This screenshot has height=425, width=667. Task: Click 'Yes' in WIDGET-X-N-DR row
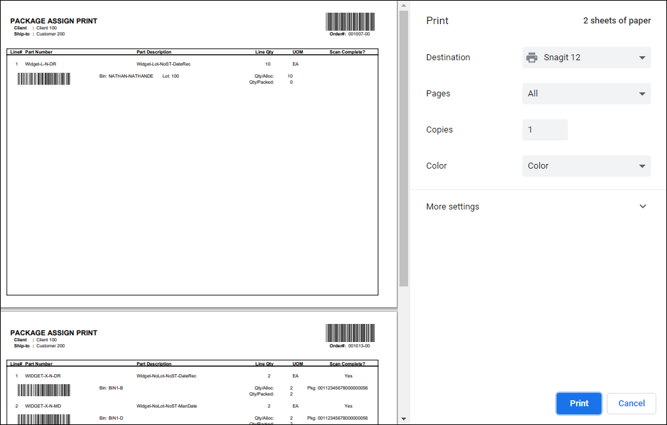[x=349, y=376]
